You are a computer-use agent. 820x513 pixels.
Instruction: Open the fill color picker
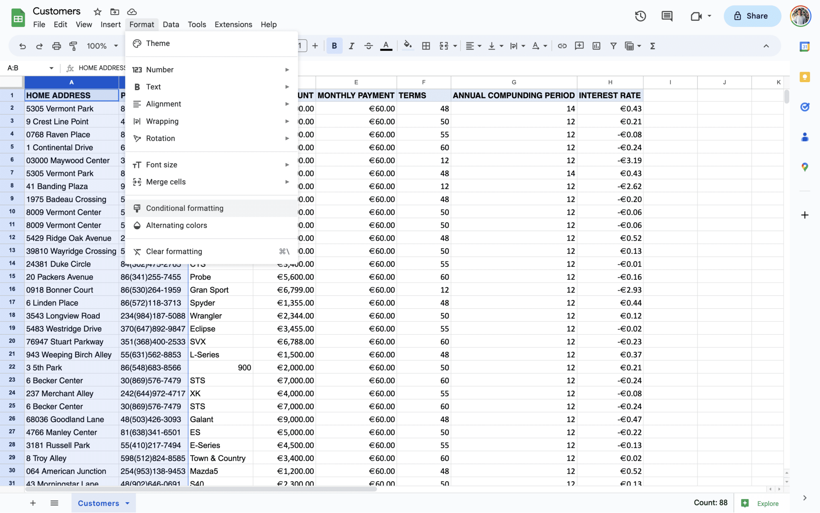pos(408,46)
